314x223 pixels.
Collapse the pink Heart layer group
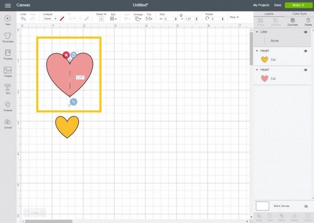(257, 70)
